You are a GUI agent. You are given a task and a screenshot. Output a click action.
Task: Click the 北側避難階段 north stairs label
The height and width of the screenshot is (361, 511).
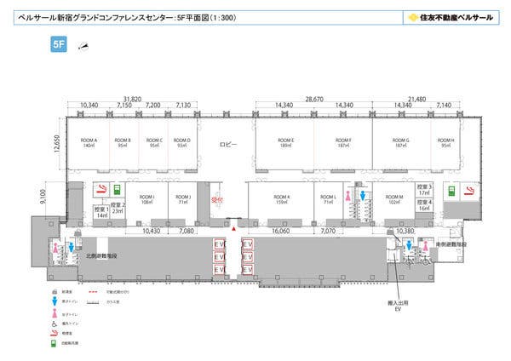click(99, 254)
